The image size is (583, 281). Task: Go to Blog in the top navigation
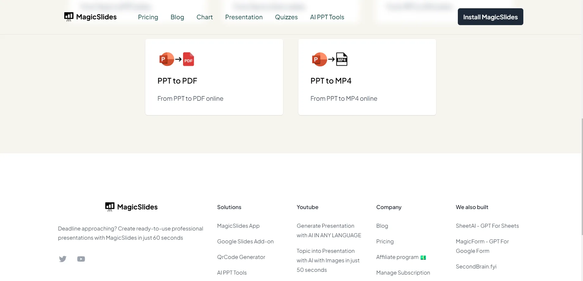click(177, 17)
